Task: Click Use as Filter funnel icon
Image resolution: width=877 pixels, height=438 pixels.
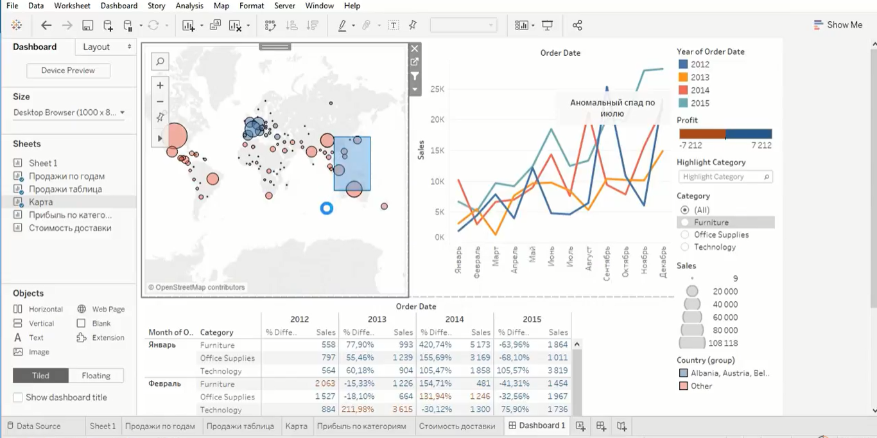Action: click(x=415, y=76)
